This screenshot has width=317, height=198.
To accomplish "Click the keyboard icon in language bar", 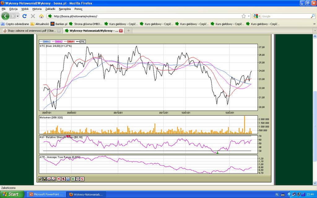I will point(283,195).
